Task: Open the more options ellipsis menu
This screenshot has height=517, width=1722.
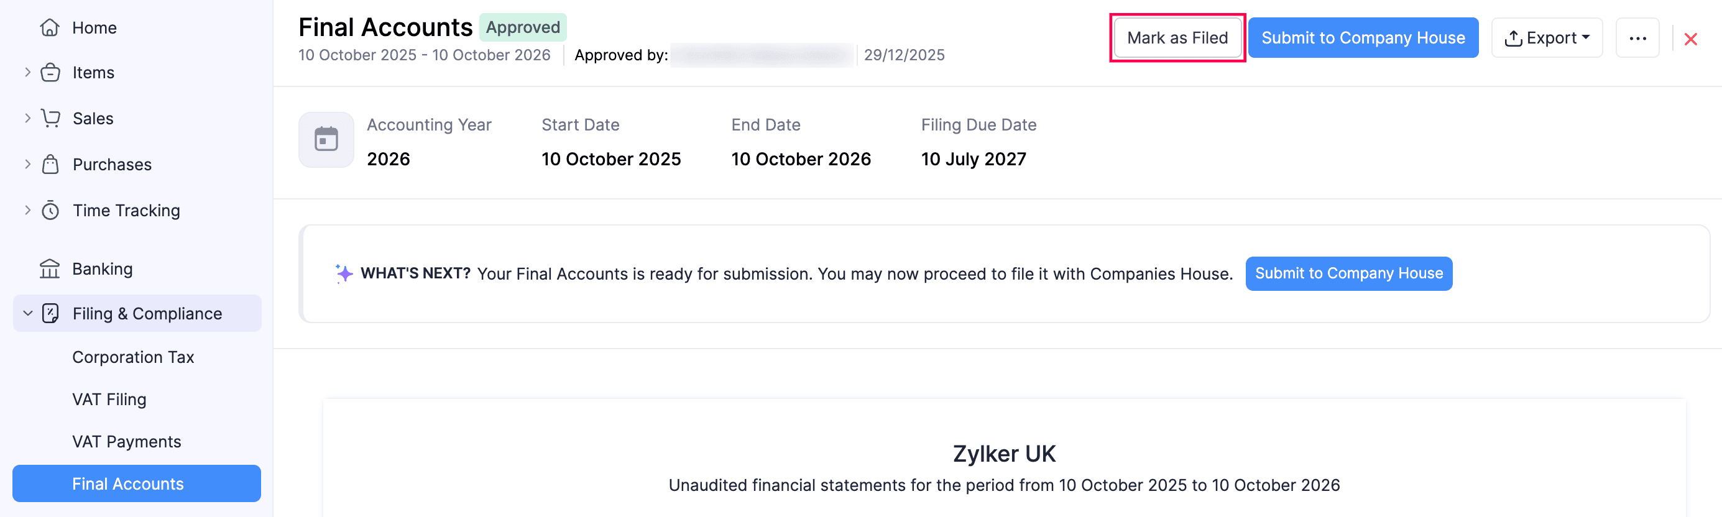Action: point(1637,37)
